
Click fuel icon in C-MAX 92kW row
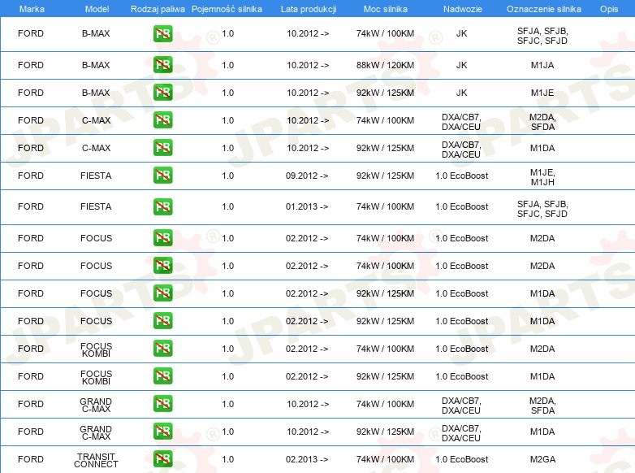tap(162, 148)
